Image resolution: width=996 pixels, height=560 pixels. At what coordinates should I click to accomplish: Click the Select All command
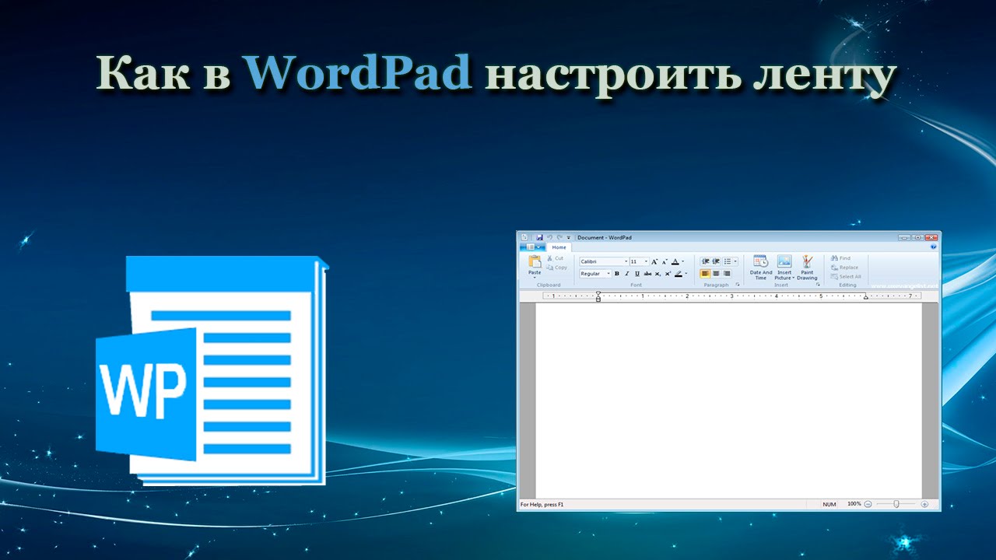click(846, 277)
